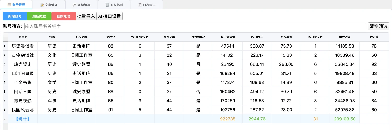Viewport: 392px width, 130px height.
Task: Click 万次单价 cell 15.83
Action: coord(286,55)
